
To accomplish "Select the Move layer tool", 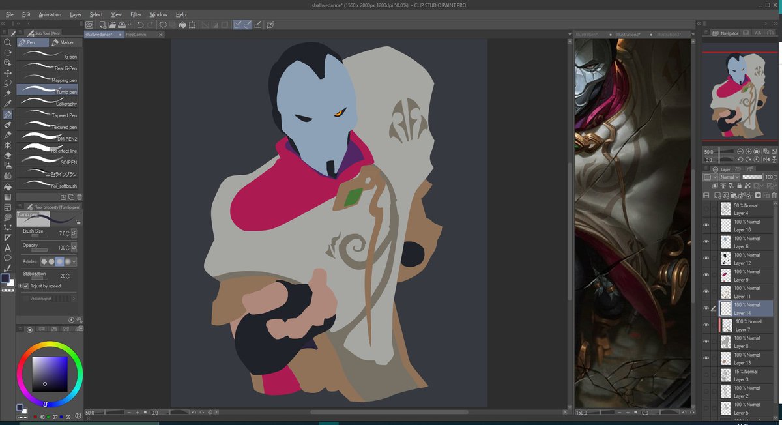I will pos(8,73).
